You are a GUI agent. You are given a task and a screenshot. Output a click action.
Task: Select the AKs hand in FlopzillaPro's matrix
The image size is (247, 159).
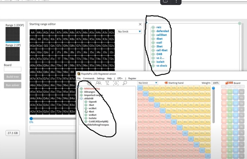click(146, 88)
